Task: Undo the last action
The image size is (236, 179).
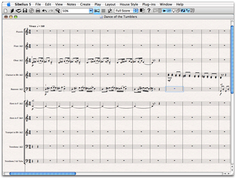Action: (44, 11)
